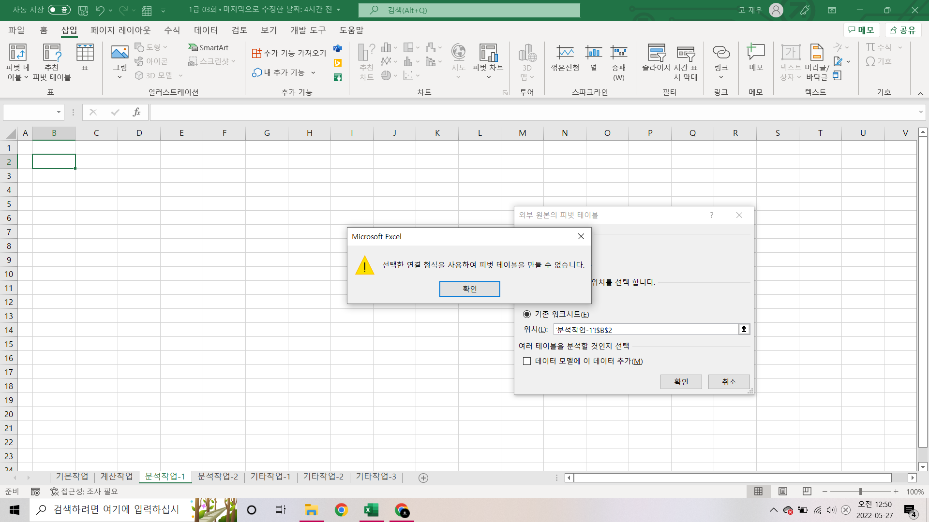Open the 데이터 ribbon tab

[x=206, y=30]
